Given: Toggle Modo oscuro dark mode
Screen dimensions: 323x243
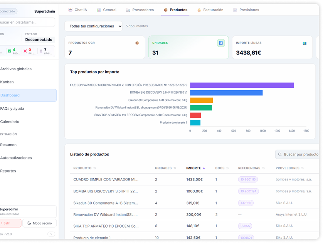Looking at the screenshot, I should click(39, 223).
